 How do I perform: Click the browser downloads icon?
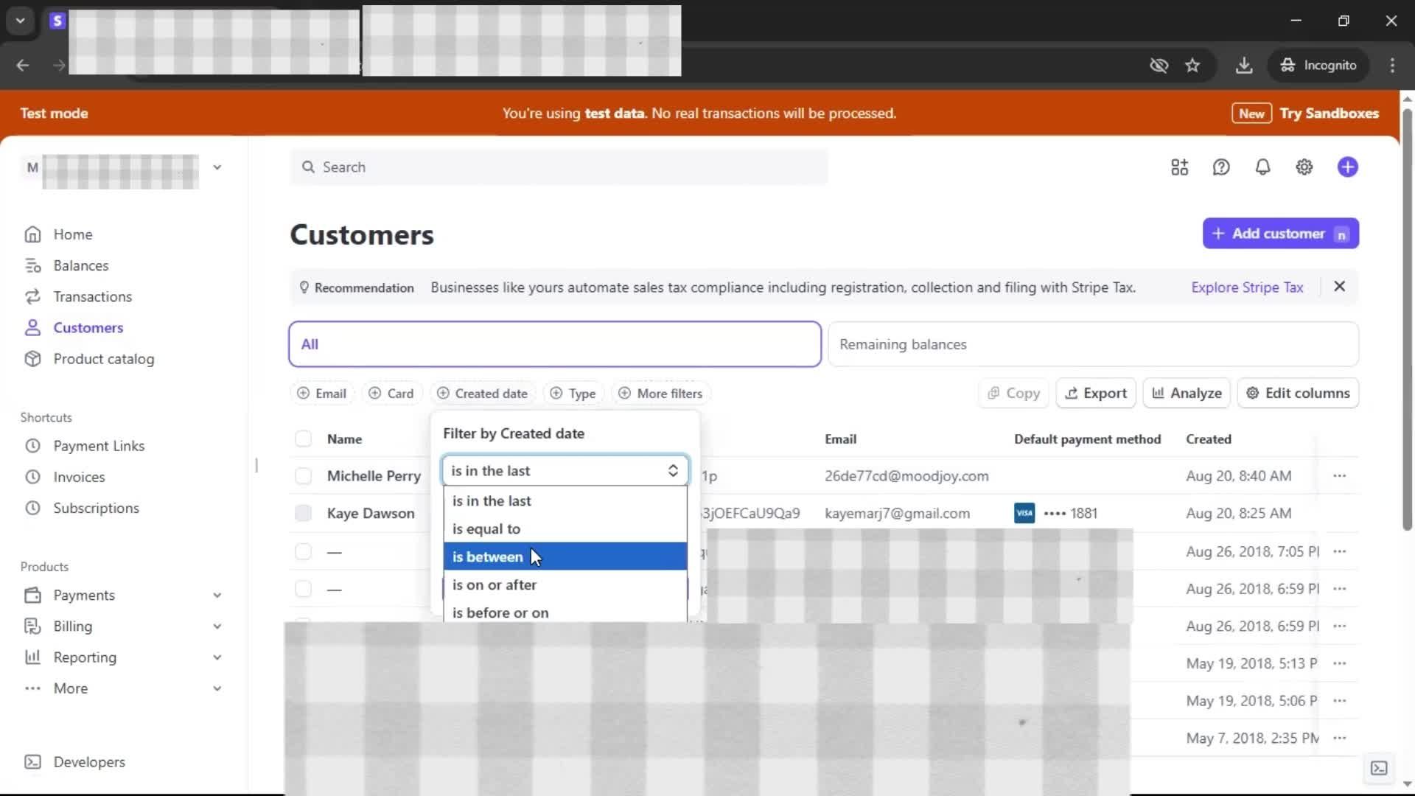[x=1243, y=65]
